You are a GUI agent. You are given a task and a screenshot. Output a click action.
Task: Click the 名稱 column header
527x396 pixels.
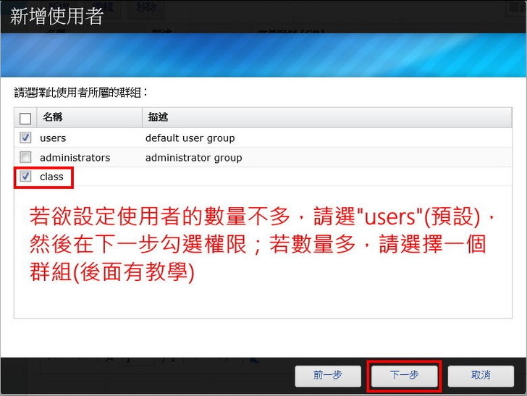53,117
